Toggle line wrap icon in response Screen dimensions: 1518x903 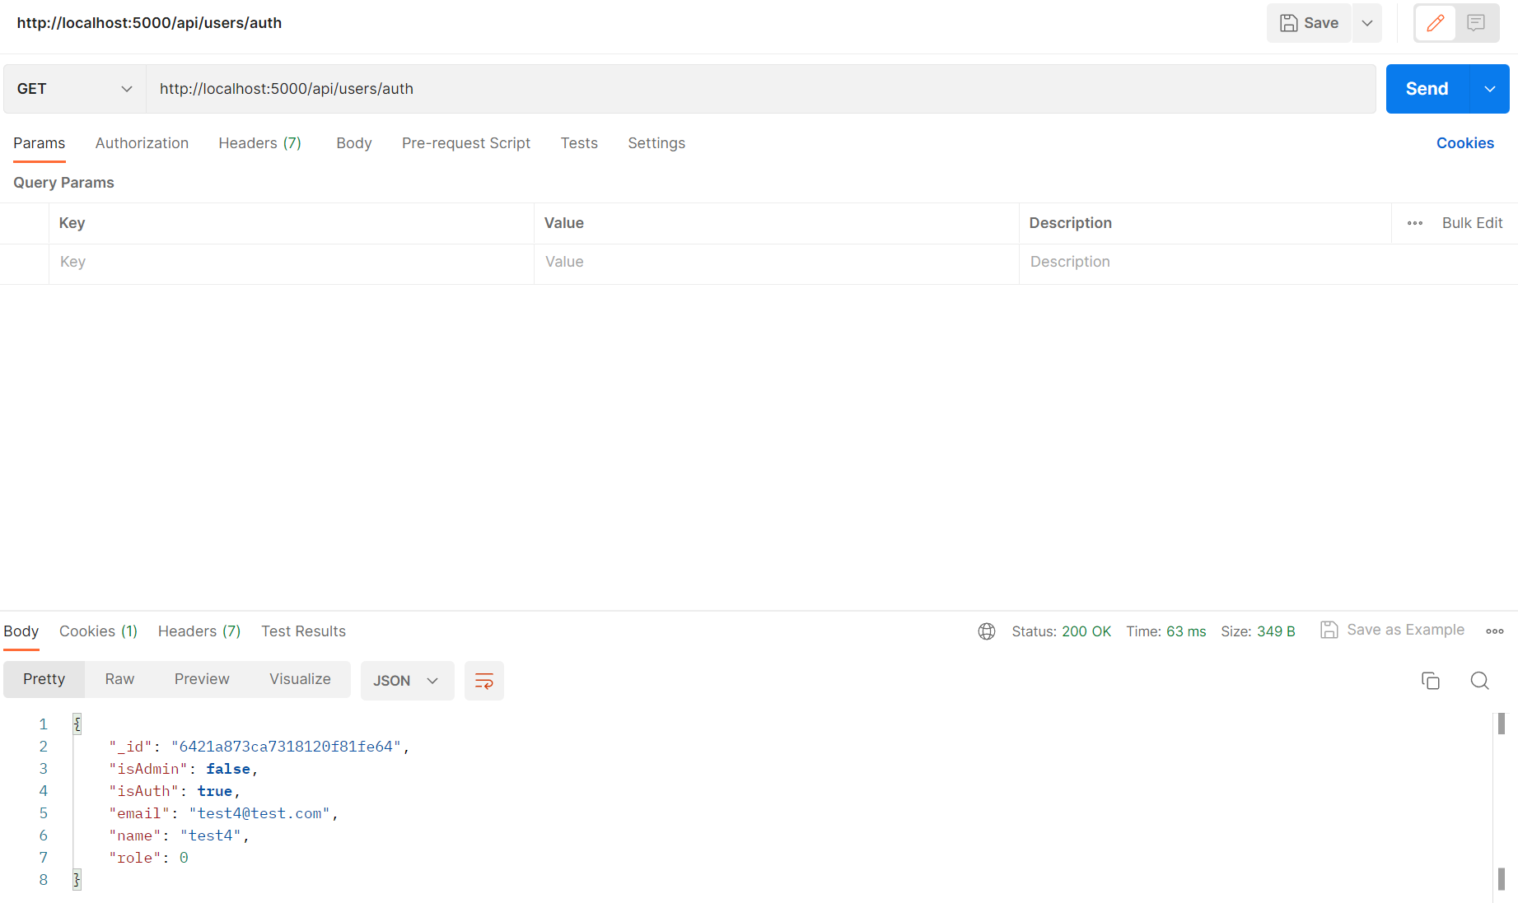pos(484,681)
